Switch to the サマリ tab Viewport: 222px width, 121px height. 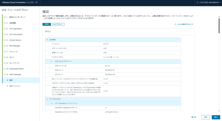(47, 24)
